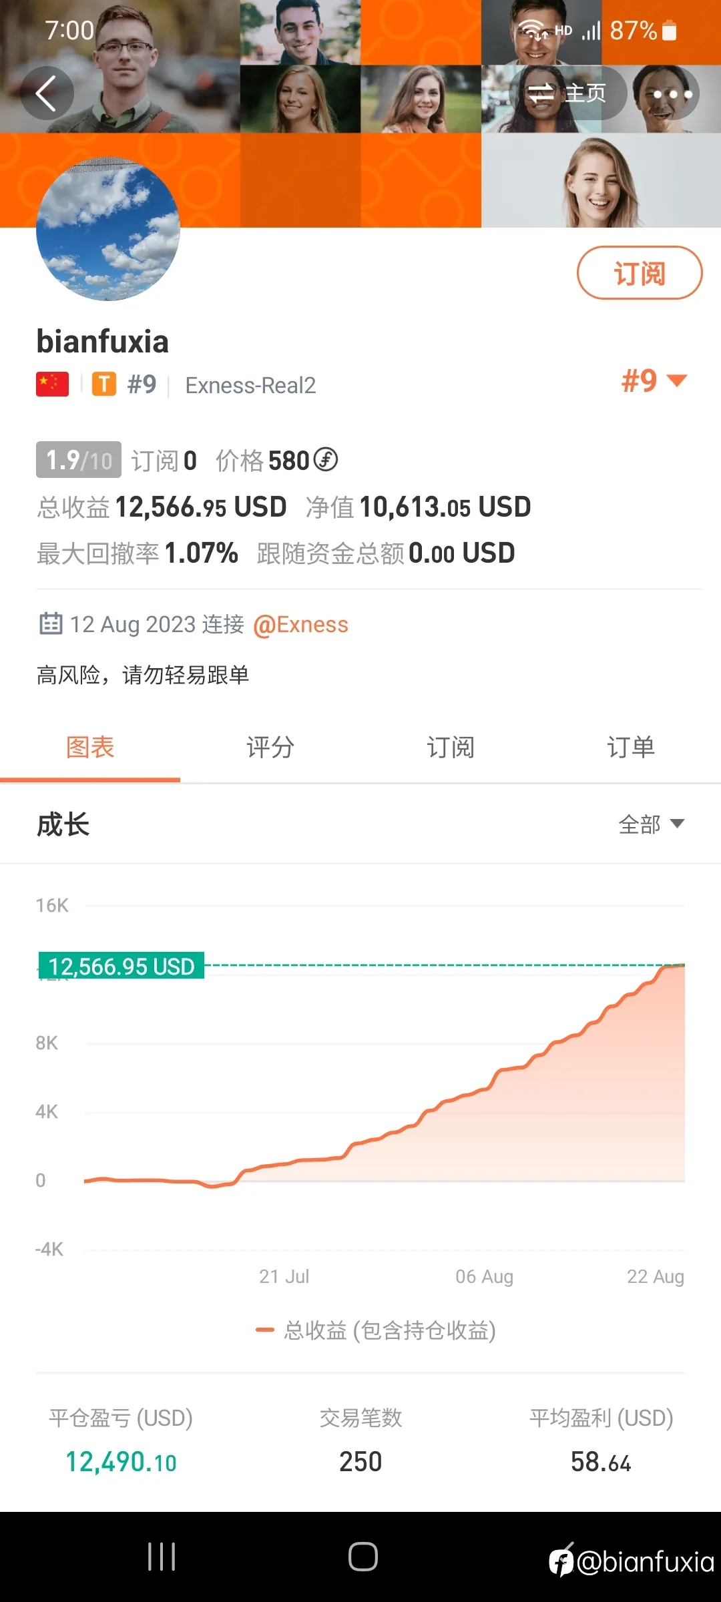Switch to the 评分 tab
The width and height of the screenshot is (721, 1602).
270,747
